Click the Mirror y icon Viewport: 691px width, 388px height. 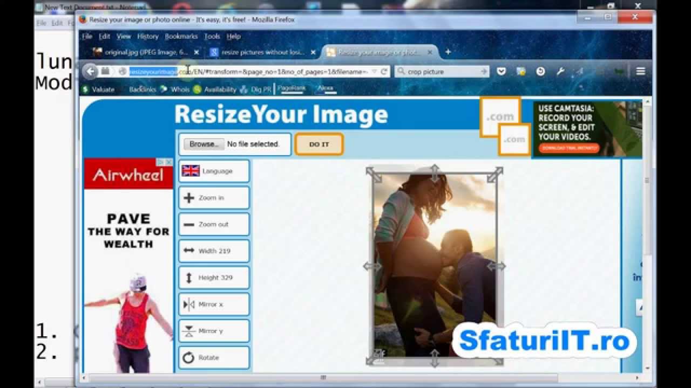189,331
